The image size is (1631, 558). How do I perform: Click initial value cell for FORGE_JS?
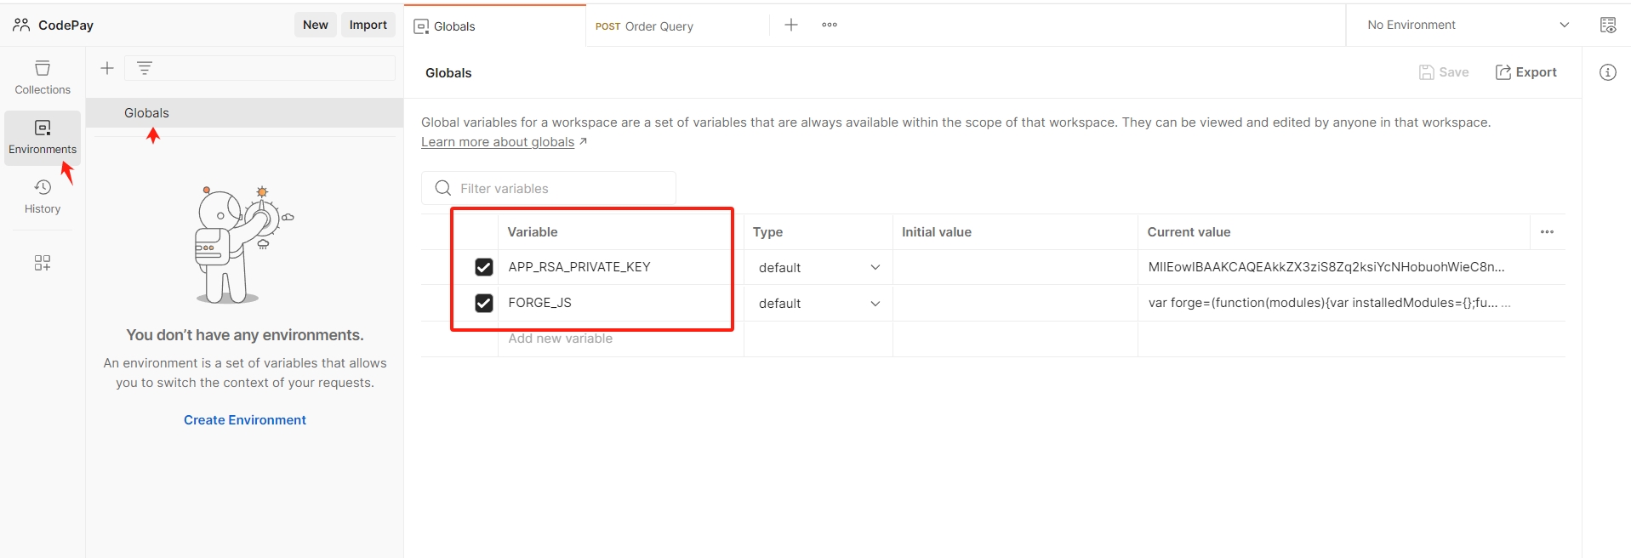pos(1015,303)
